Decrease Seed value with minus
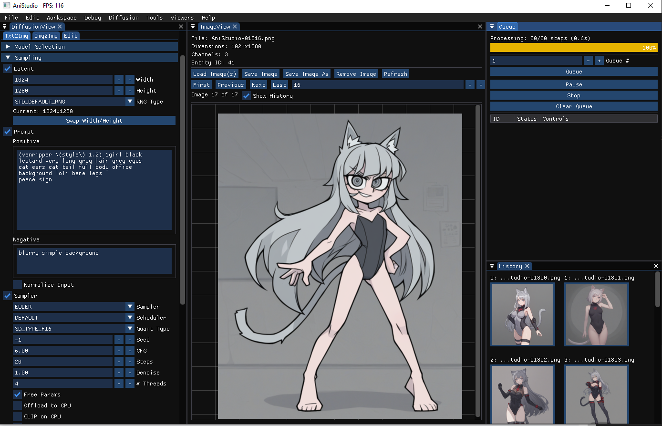The height and width of the screenshot is (426, 662). coord(119,340)
